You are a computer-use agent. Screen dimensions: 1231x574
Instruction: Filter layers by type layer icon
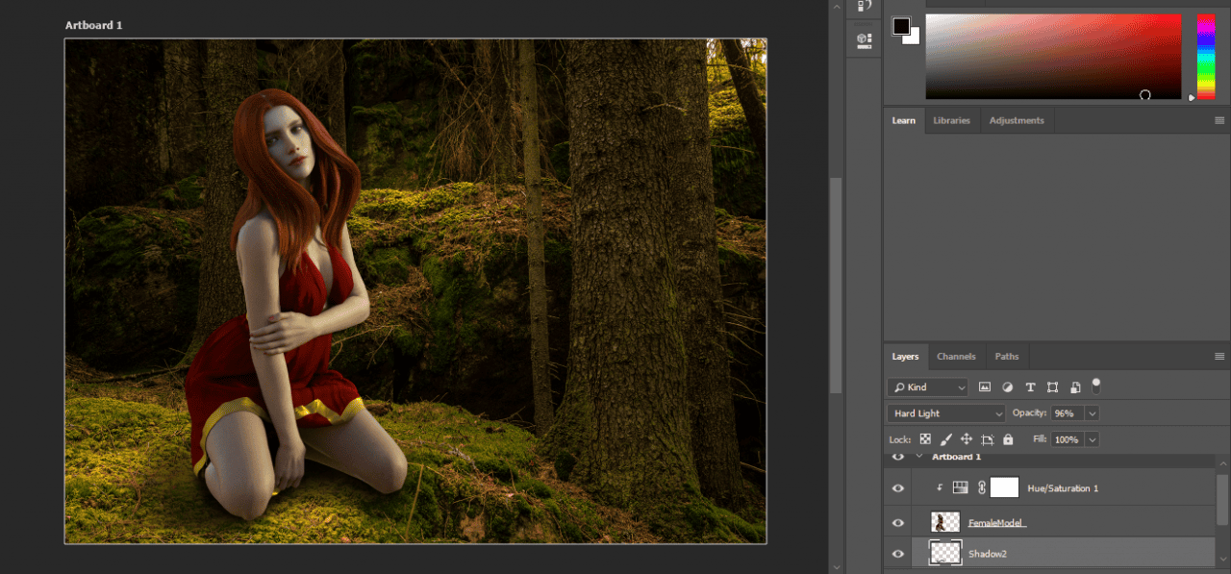click(1030, 387)
